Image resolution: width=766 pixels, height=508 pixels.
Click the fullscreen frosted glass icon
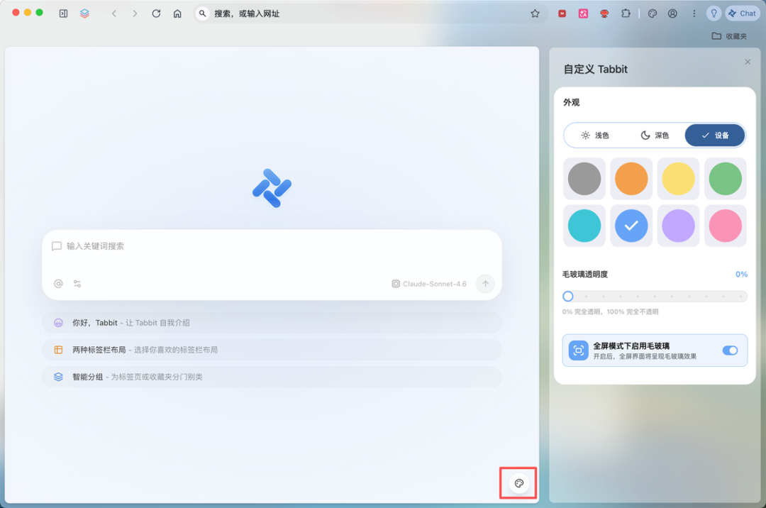[579, 350]
